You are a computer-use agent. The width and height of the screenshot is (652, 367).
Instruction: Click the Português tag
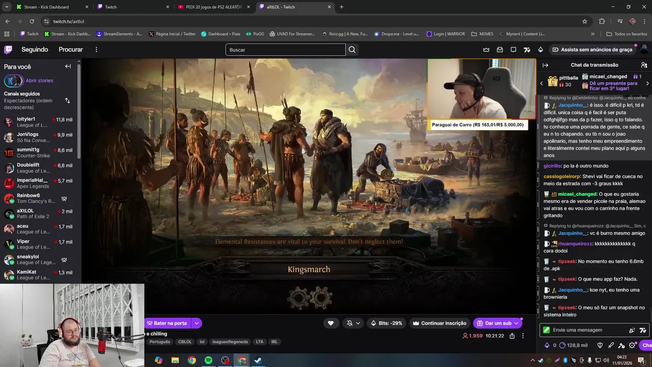point(159,342)
